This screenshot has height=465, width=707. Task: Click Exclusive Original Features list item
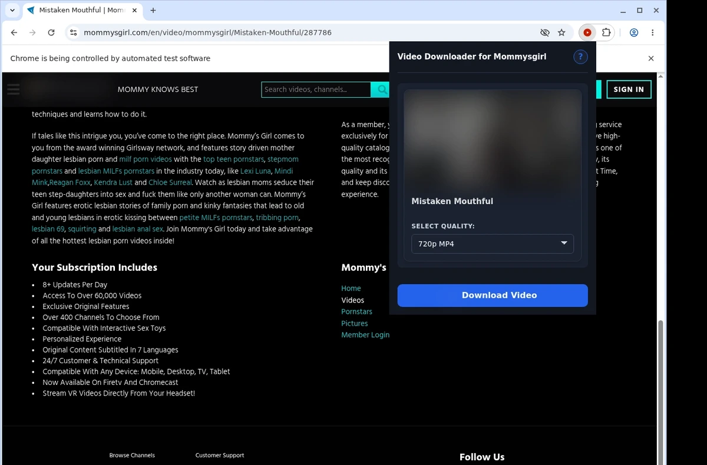(x=86, y=307)
